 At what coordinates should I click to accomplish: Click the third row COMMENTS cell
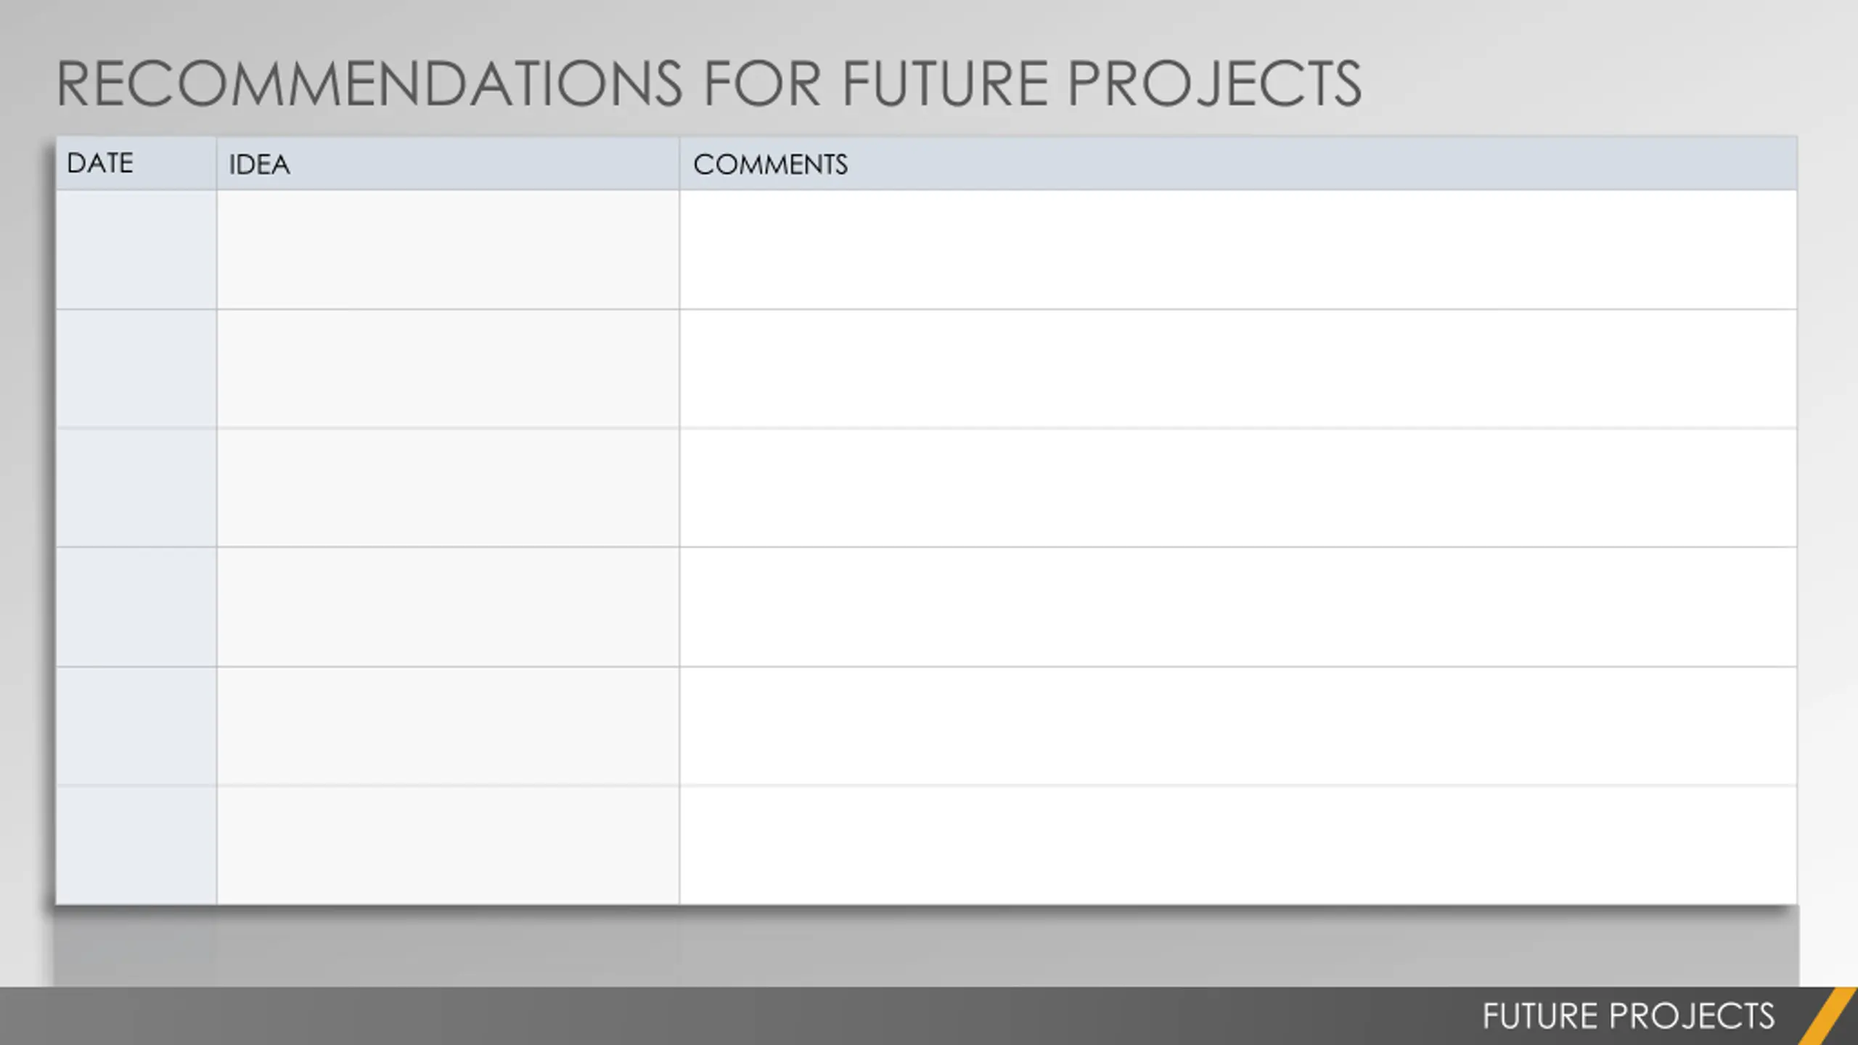tap(1238, 488)
